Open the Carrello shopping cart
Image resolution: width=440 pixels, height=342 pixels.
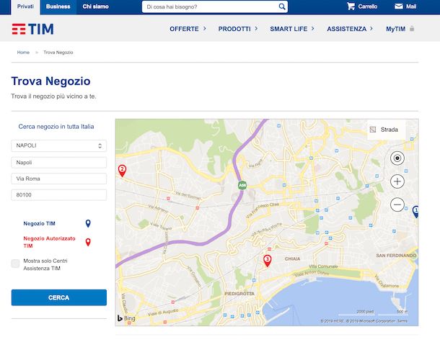click(x=362, y=6)
